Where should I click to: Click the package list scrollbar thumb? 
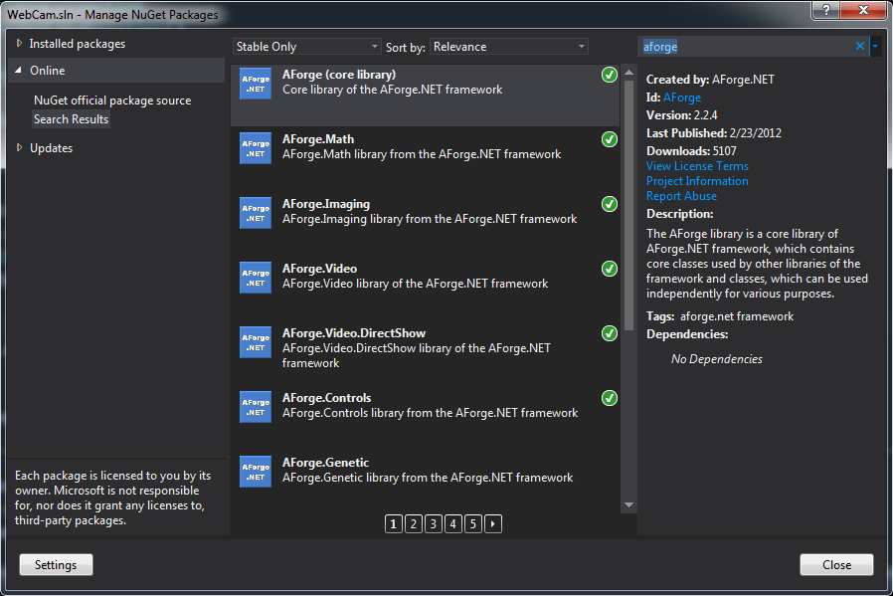coord(628,205)
